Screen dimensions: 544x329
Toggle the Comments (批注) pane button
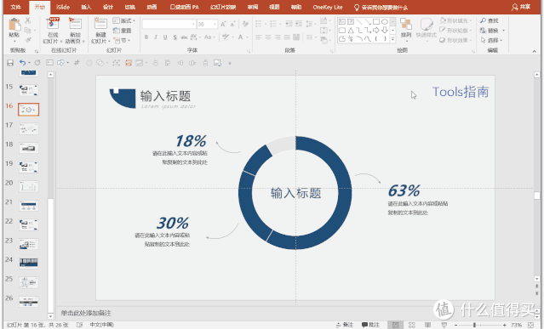pos(370,325)
